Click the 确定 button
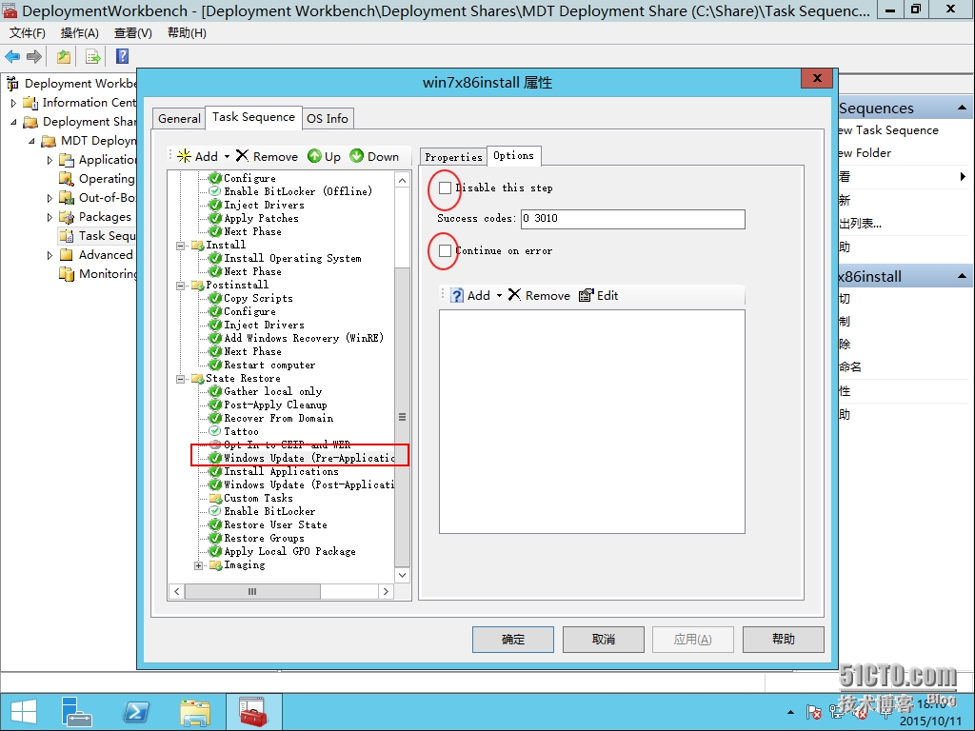This screenshot has width=975, height=731. point(513,640)
